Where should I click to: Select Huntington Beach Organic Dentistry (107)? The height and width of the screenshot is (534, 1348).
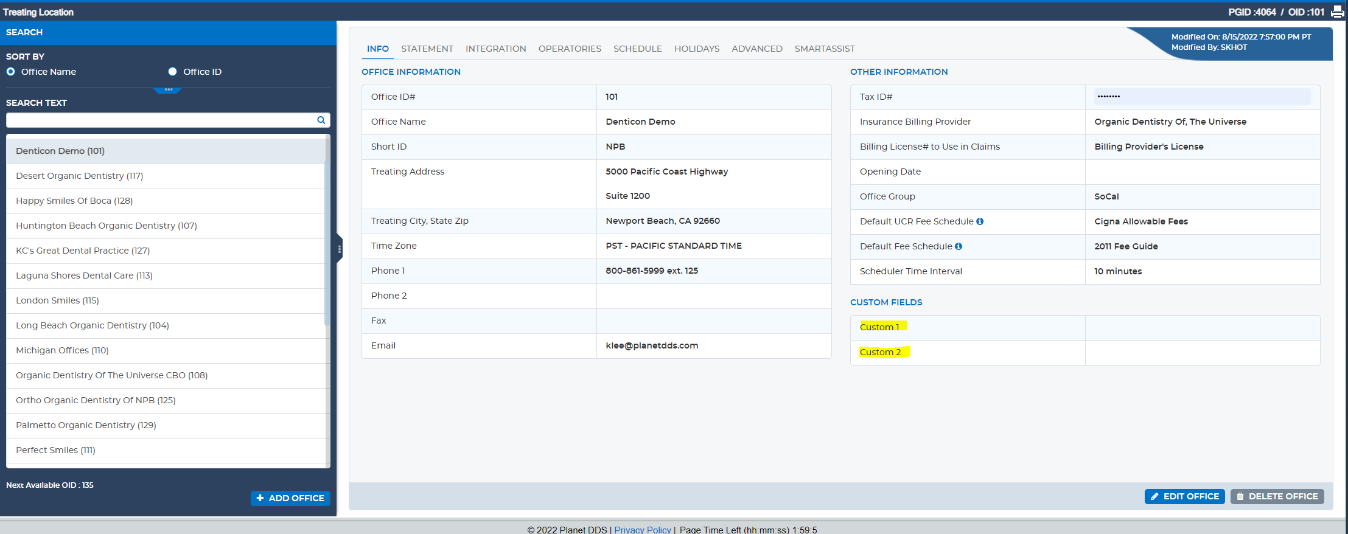click(166, 226)
